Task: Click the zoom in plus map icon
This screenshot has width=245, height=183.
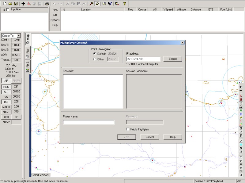Action: pyautogui.click(x=241, y=87)
